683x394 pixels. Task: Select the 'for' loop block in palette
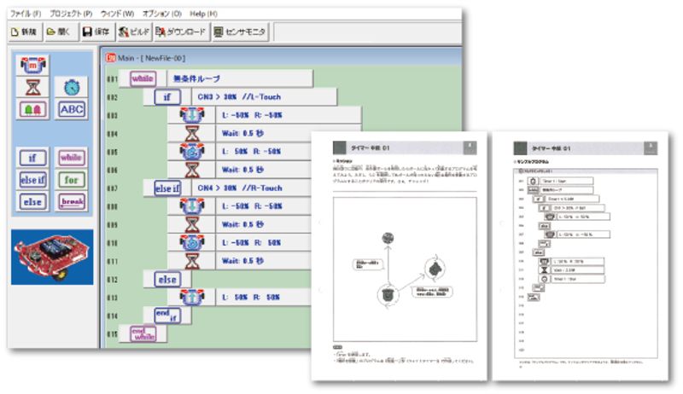(72, 180)
